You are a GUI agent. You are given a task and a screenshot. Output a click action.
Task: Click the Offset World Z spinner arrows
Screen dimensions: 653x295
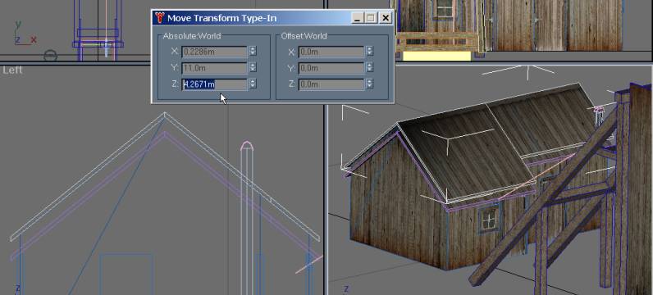tap(369, 84)
